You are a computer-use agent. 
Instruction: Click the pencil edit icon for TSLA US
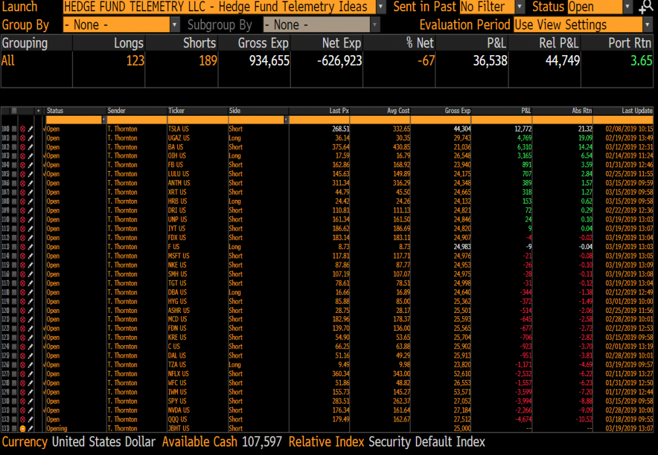coord(30,129)
